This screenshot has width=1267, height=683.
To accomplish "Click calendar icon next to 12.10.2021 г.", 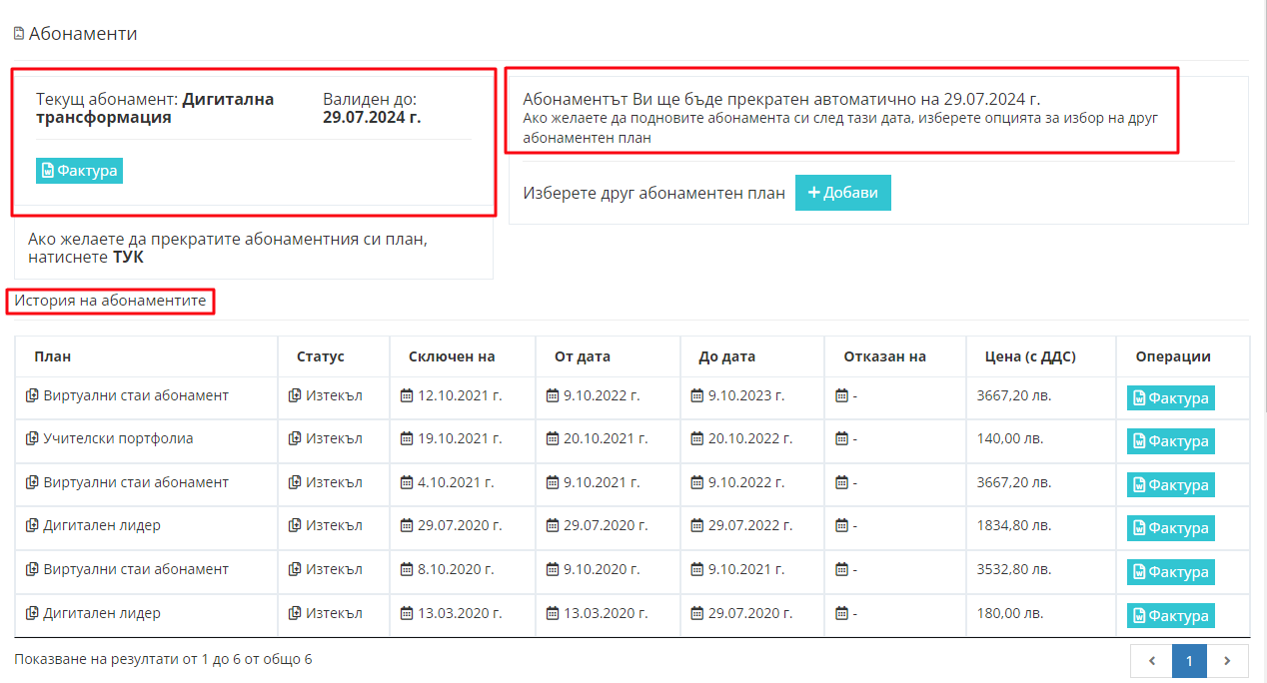I will pos(407,395).
